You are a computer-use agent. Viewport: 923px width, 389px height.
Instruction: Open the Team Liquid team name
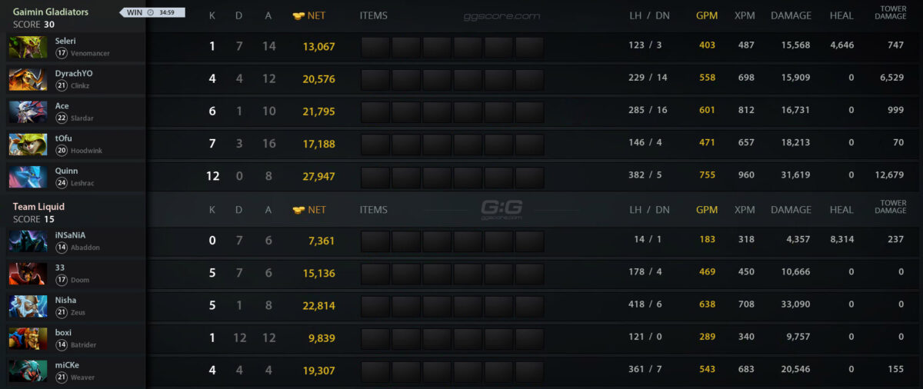click(x=38, y=207)
